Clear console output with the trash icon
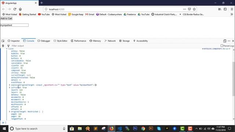 [x=3, y=46]
